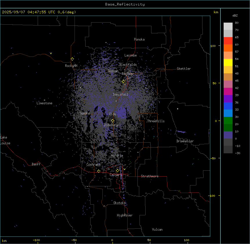Click the HighRiver city label

(125, 215)
